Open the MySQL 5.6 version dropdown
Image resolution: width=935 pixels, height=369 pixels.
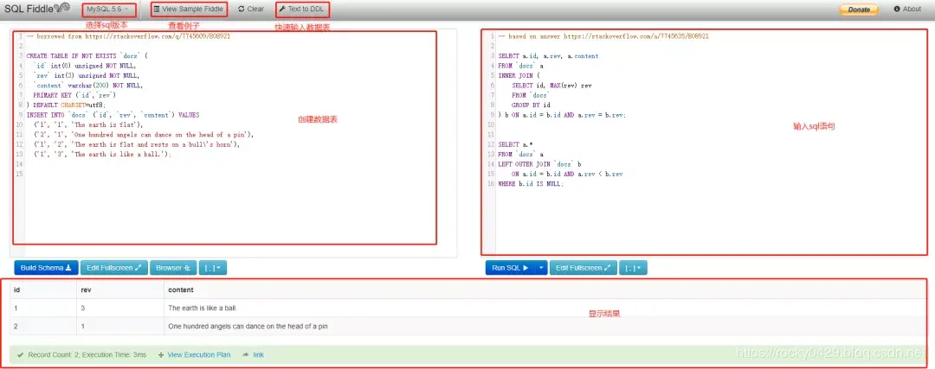pyautogui.click(x=108, y=10)
